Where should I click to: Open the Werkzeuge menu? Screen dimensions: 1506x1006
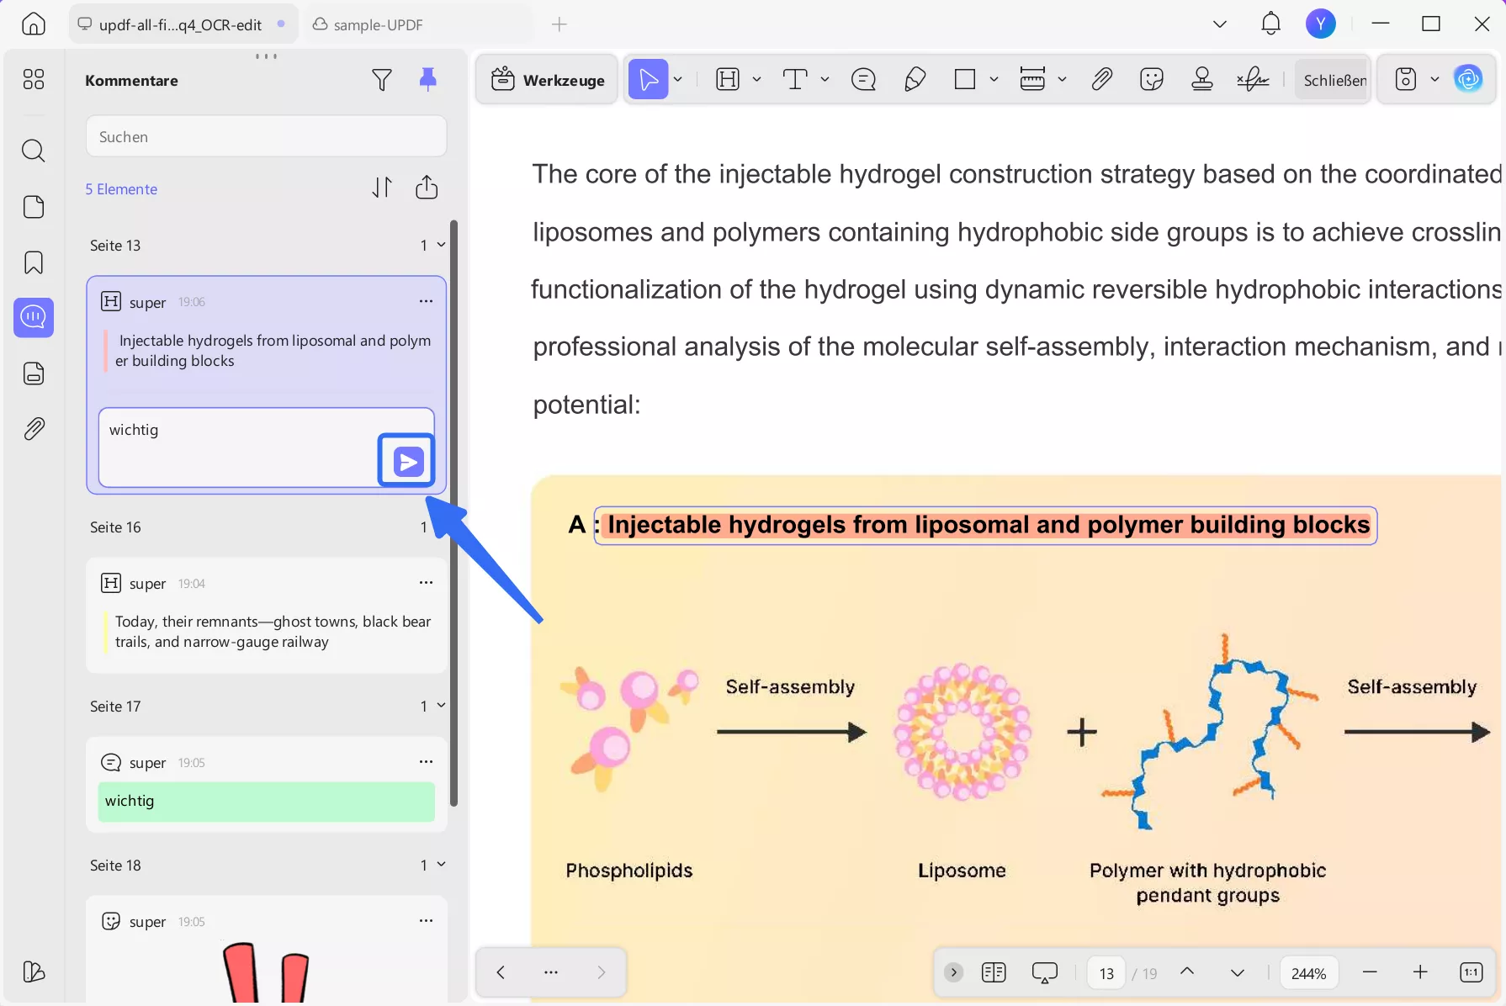[x=548, y=80]
